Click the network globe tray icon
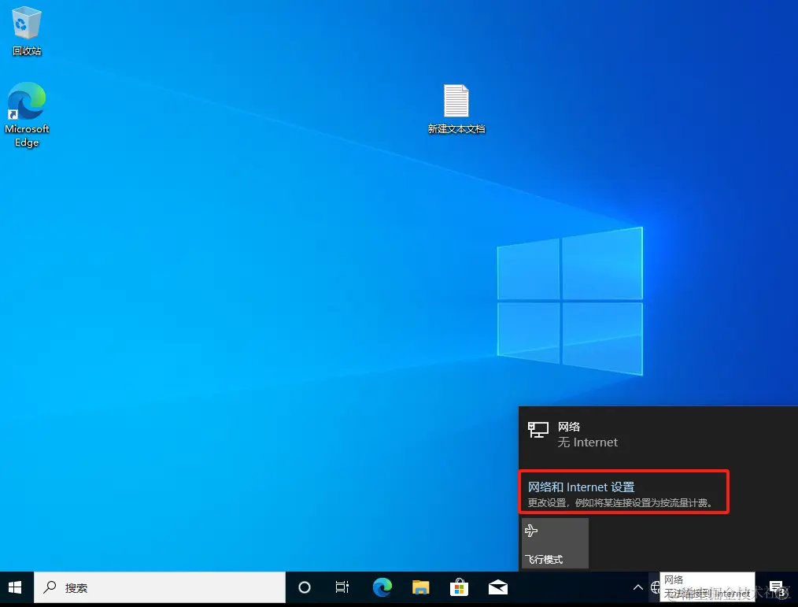The height and width of the screenshot is (607, 798). [x=655, y=587]
